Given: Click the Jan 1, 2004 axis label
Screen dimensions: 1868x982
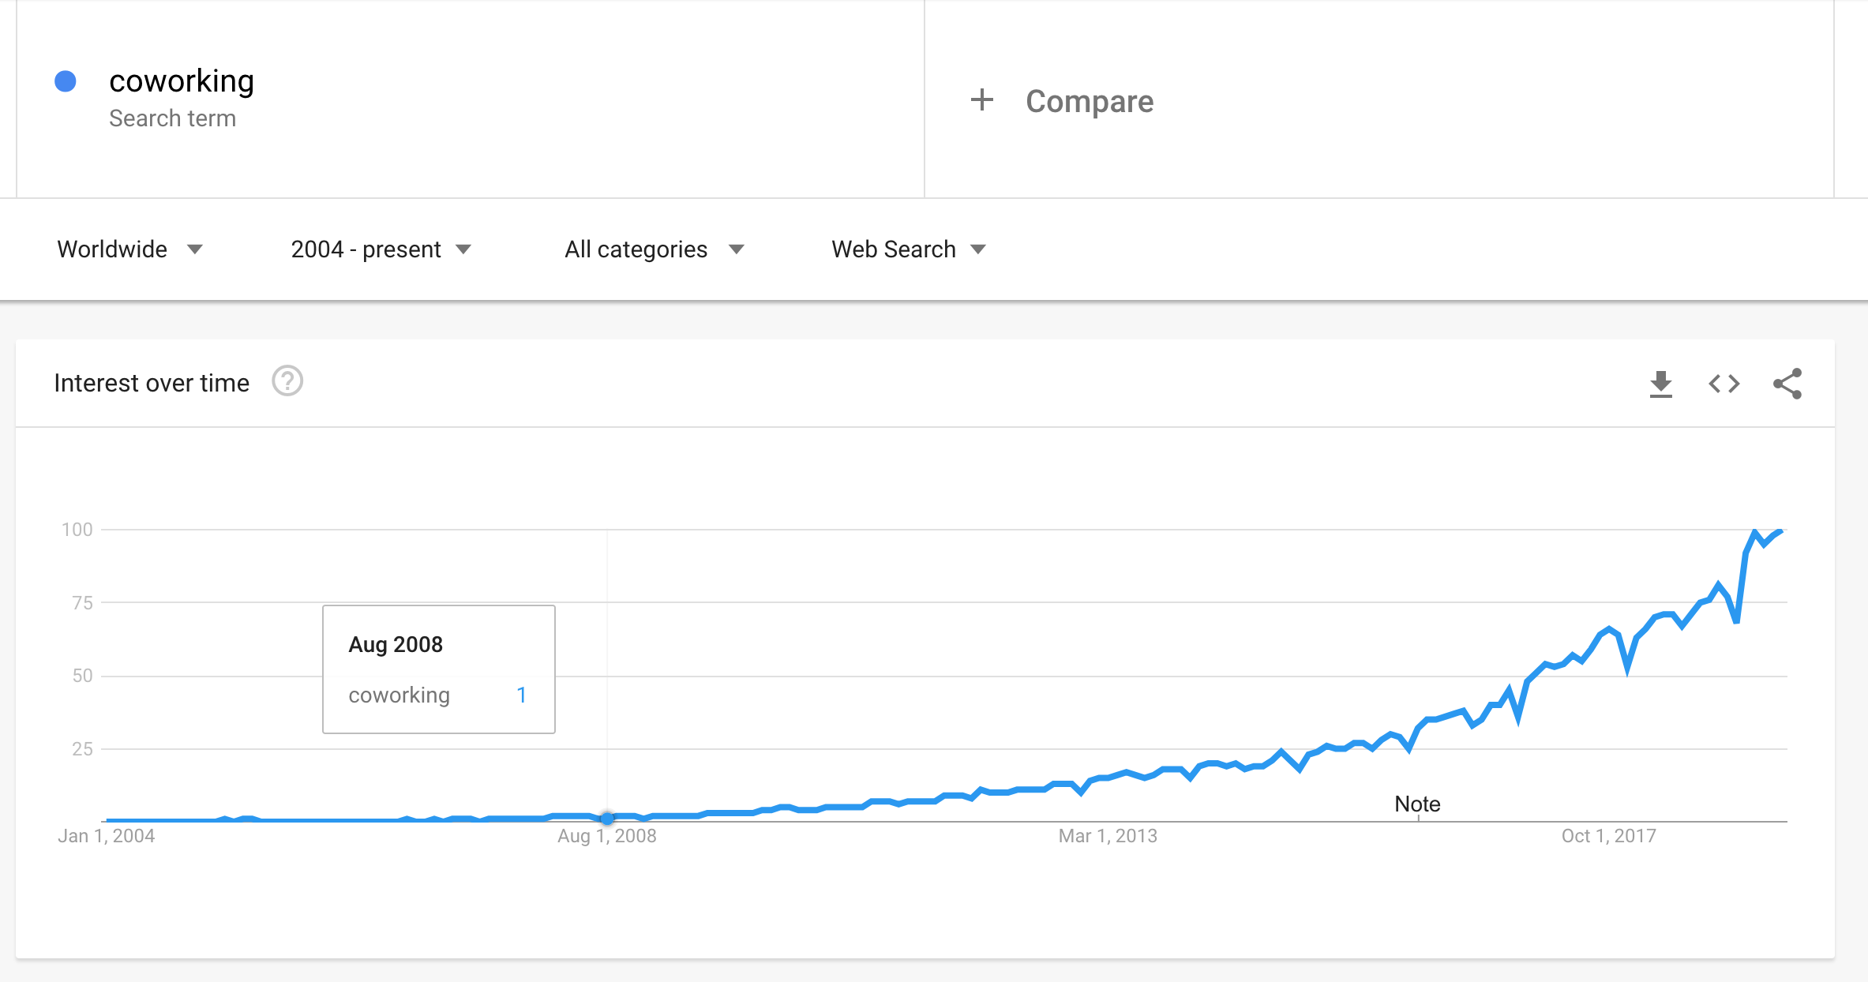Looking at the screenshot, I should [x=106, y=836].
